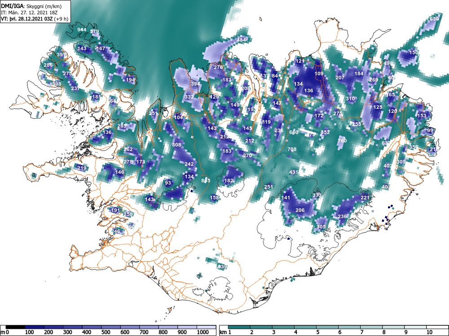Click the visibility value 99

pyautogui.click(x=430, y=130)
